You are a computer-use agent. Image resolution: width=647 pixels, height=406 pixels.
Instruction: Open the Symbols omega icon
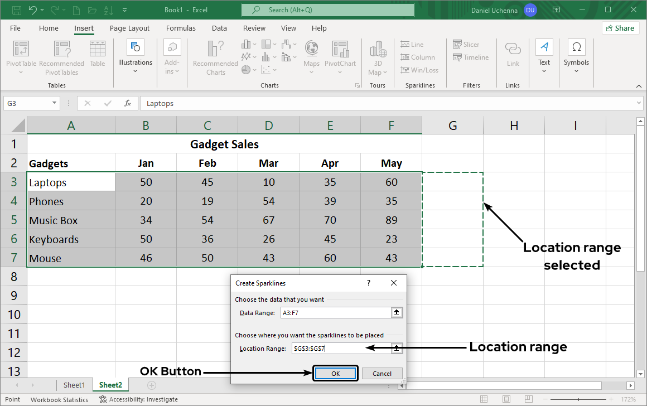click(576, 47)
